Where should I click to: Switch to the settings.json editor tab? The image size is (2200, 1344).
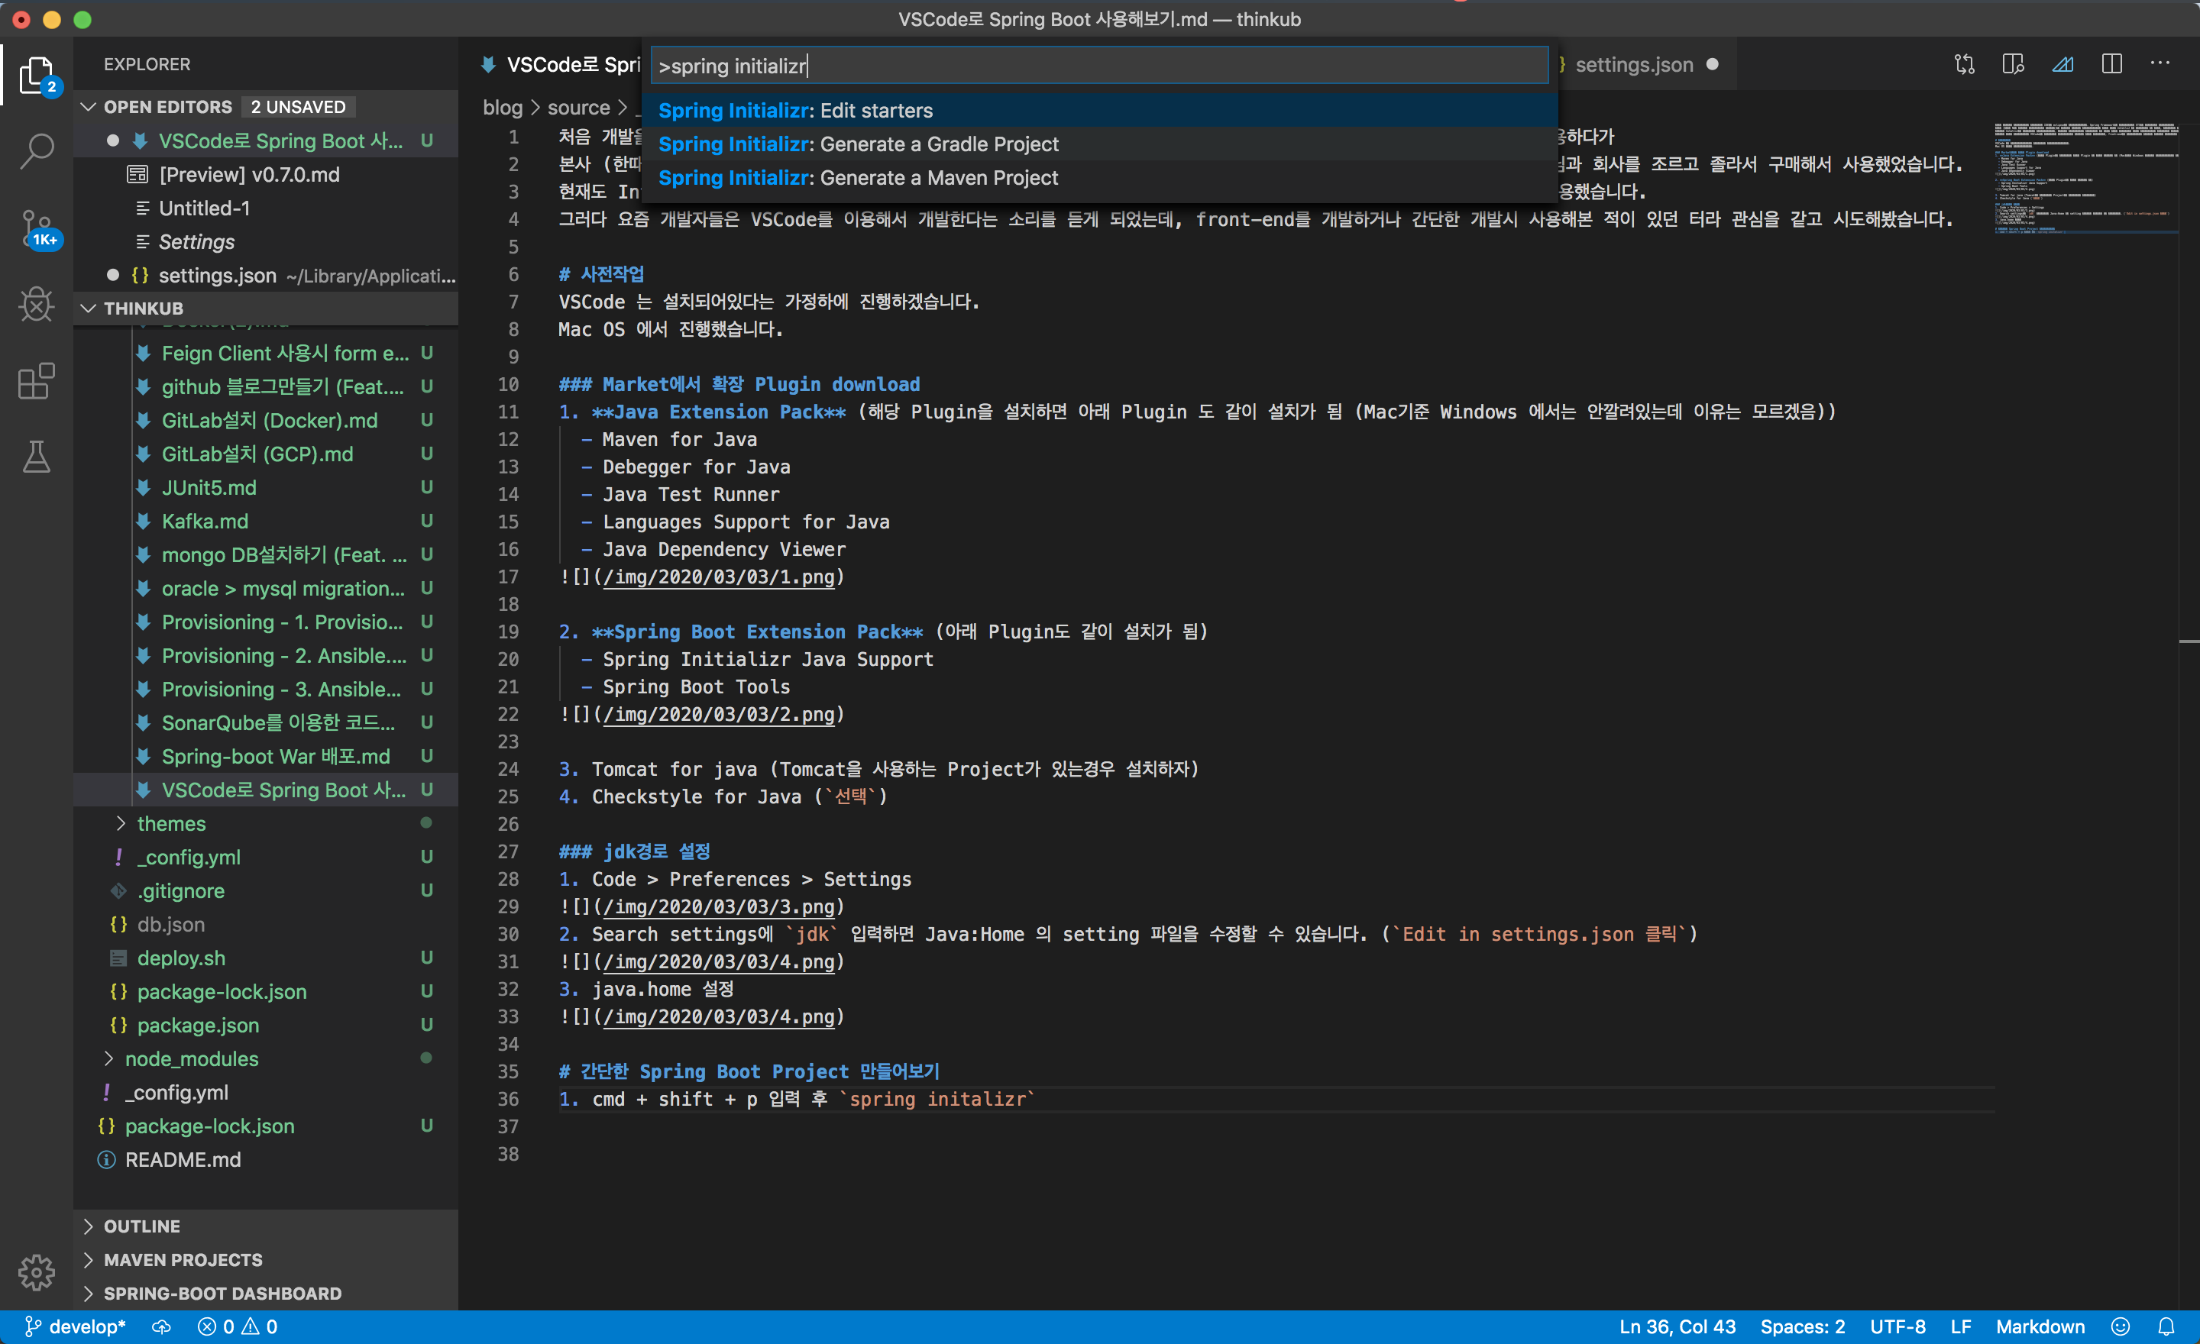point(1647,64)
